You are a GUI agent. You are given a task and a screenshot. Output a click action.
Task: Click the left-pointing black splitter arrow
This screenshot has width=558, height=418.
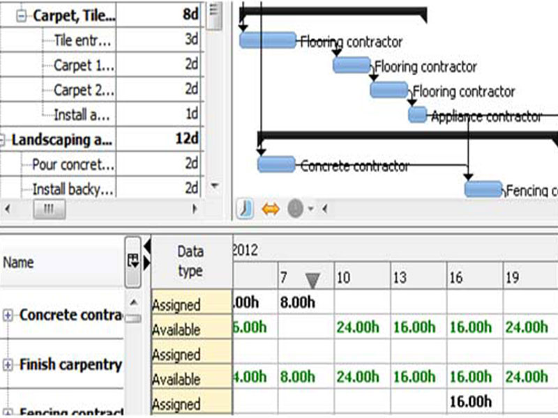point(147,246)
